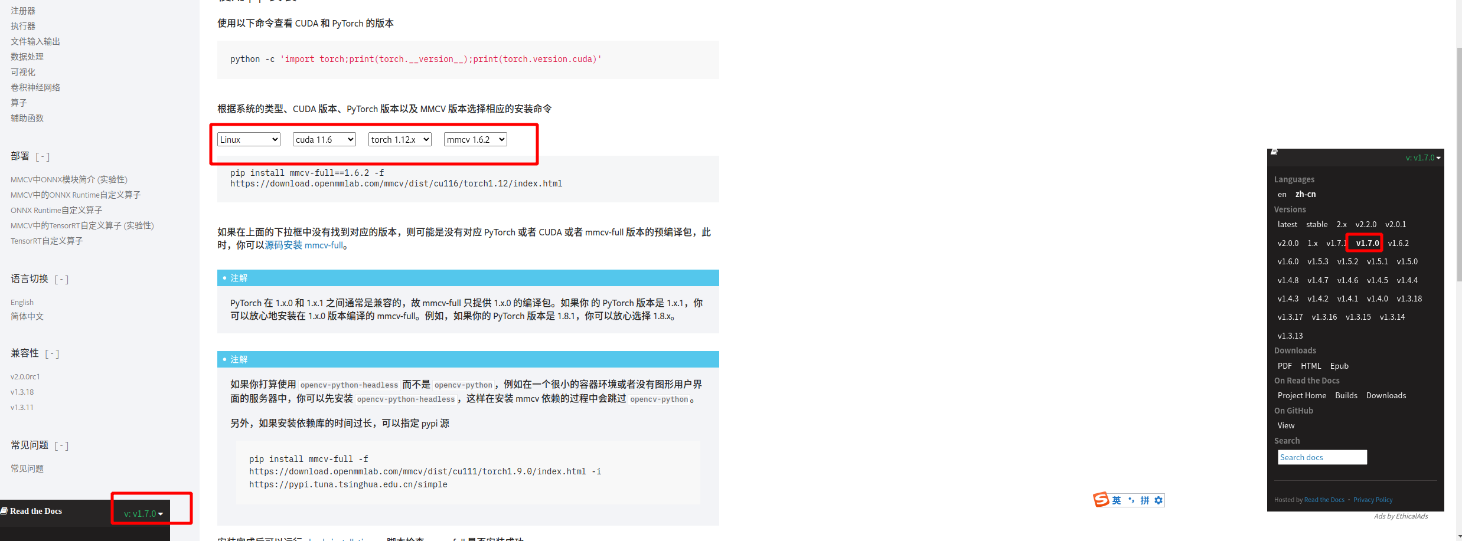1462x541 pixels.
Task: Open the v1.3.11 compatibility page
Action: click(22, 407)
